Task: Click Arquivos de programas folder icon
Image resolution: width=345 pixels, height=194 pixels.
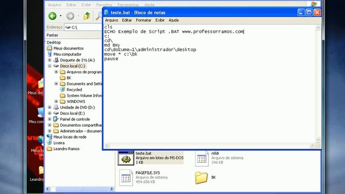Action: click(63, 72)
